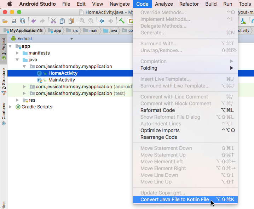The image size is (254, 209).
Task: Click the Replace toolbar icon
Action: point(91,21)
